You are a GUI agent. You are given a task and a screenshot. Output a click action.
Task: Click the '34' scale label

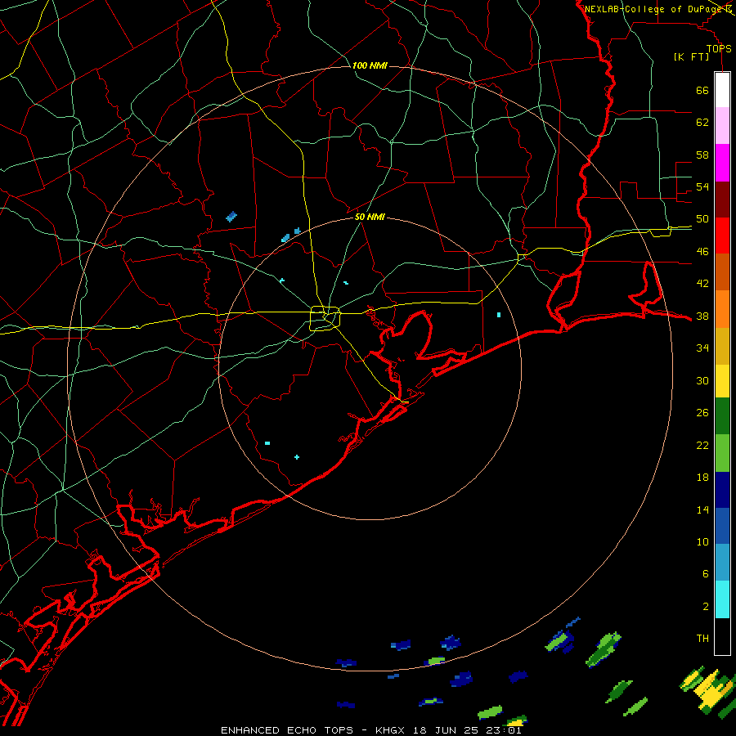702,348
